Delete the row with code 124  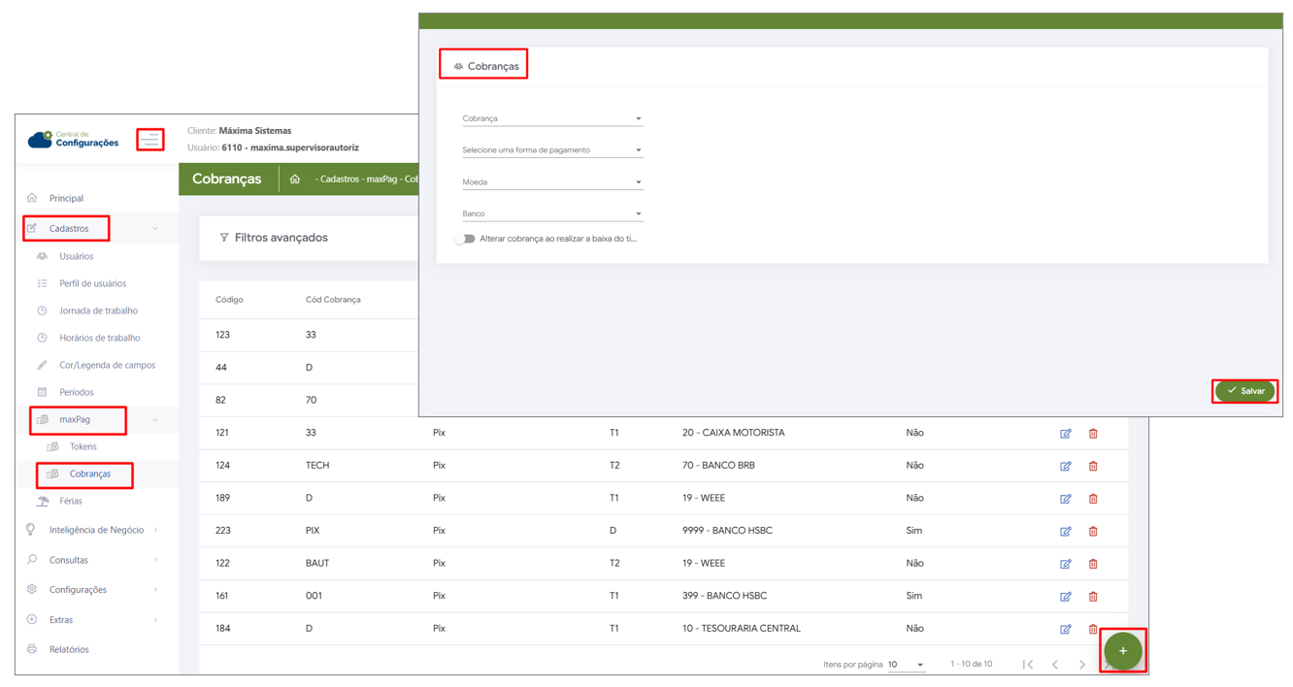[x=1093, y=467]
